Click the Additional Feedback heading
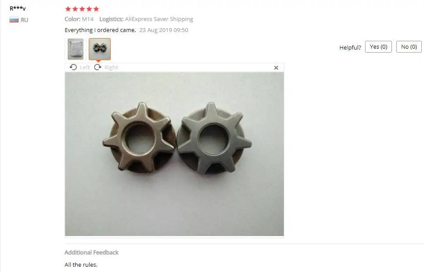 [91, 252]
